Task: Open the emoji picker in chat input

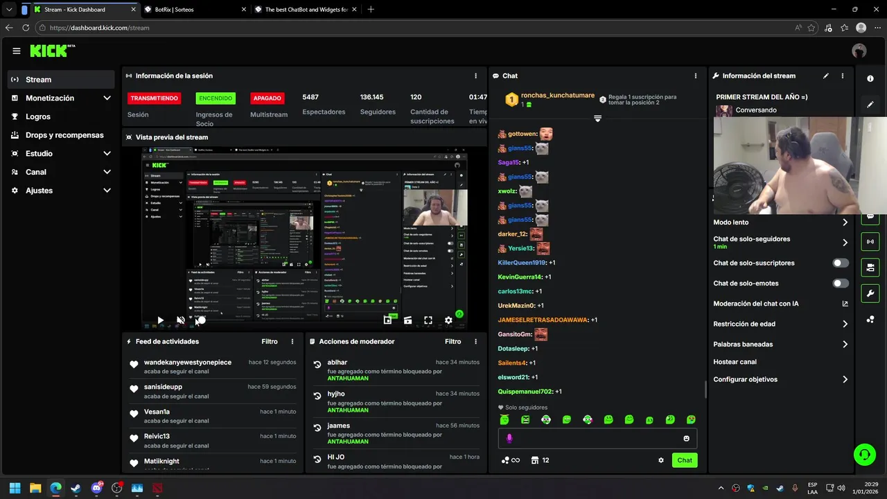Action: (x=687, y=438)
